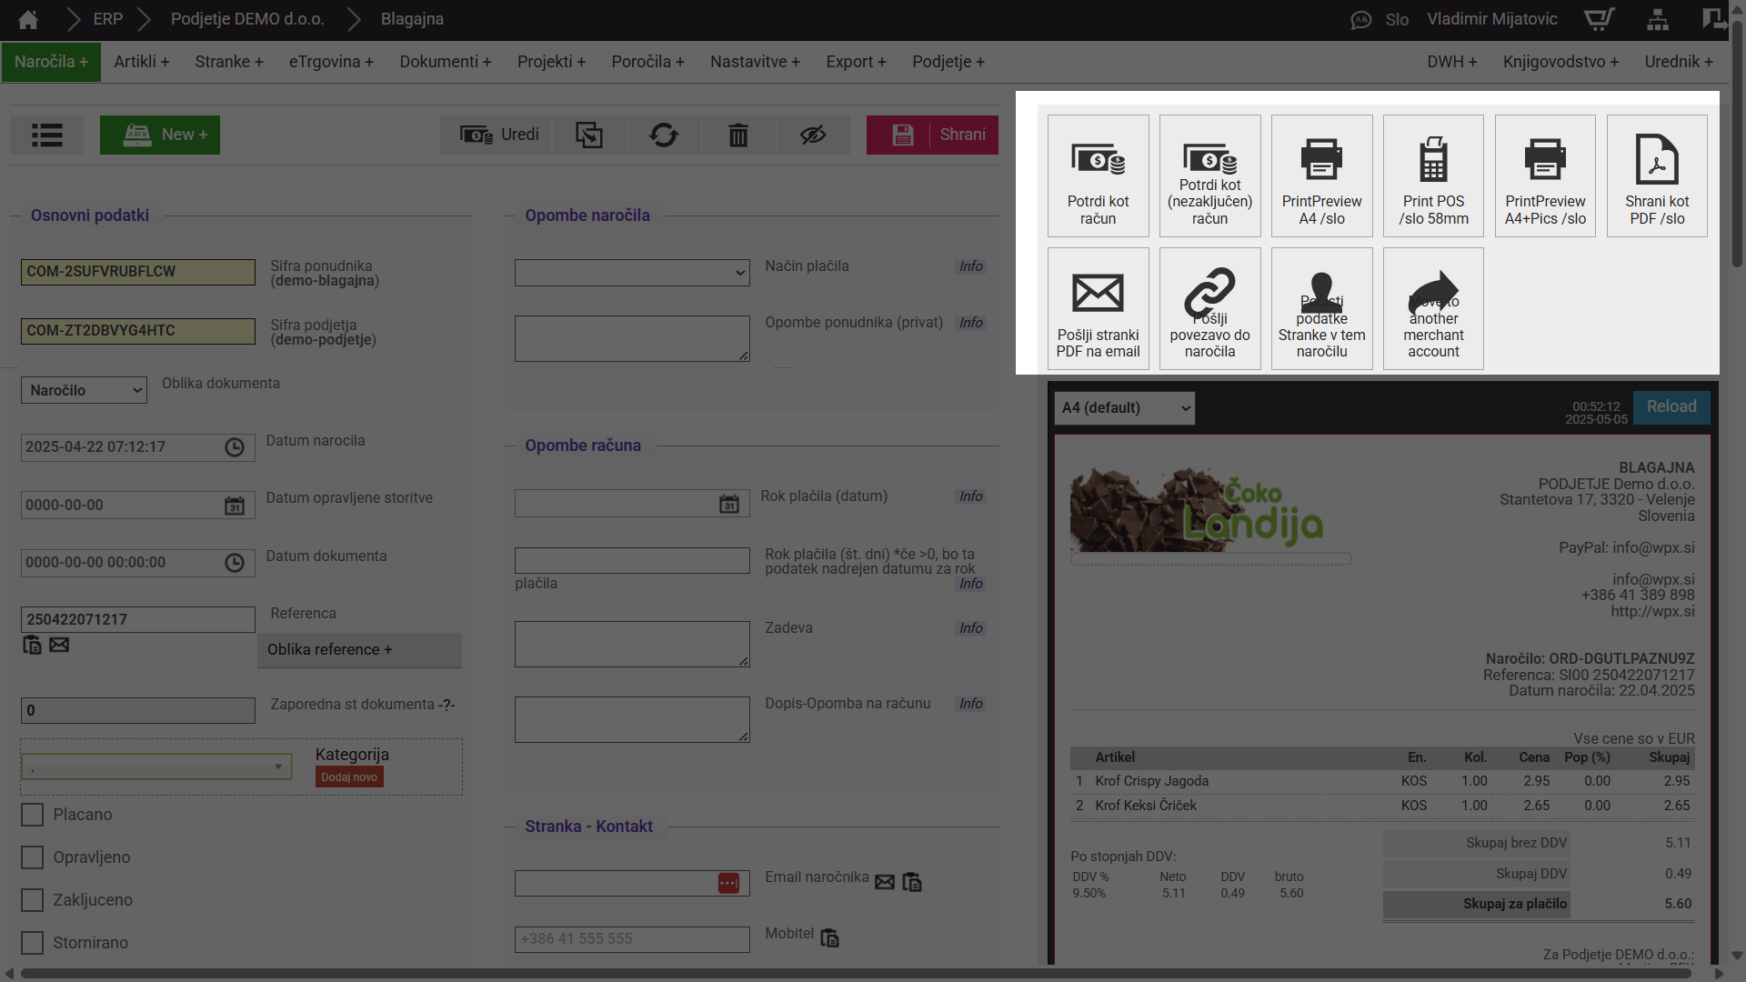The width and height of the screenshot is (1746, 982).
Task: Check the Placano checkbox
Action: pyautogui.click(x=33, y=815)
